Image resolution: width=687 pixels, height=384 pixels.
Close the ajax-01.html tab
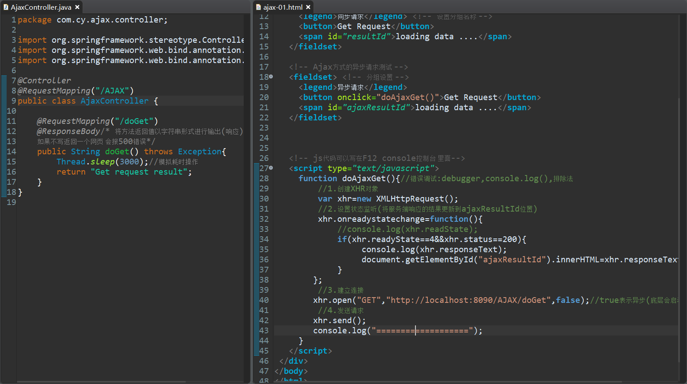tap(308, 7)
